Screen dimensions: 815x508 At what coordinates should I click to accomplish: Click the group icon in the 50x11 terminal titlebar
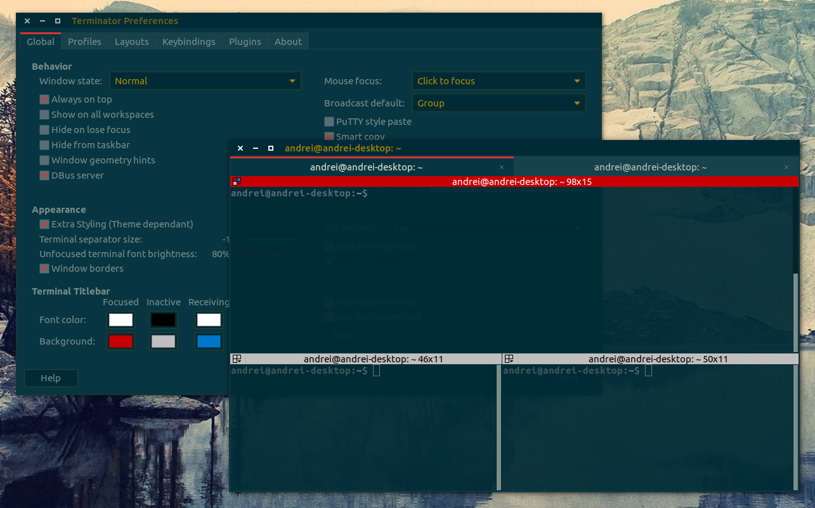(x=509, y=359)
